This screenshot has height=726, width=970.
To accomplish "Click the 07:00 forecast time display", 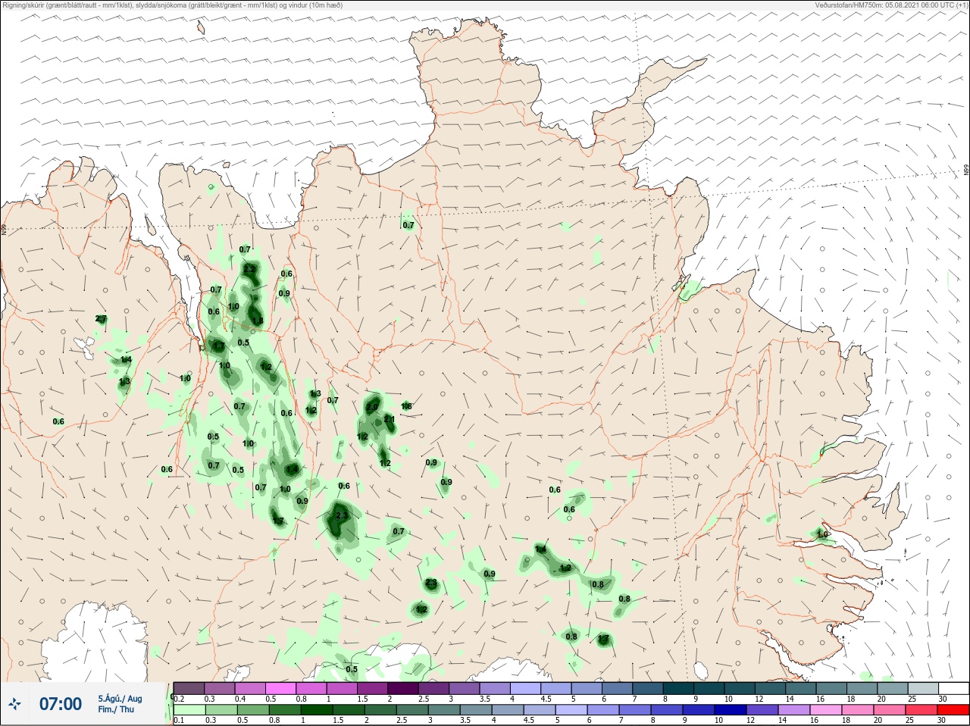I will pos(61,704).
